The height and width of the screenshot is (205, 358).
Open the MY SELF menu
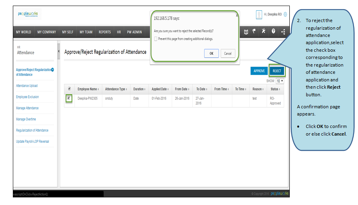click(68, 32)
